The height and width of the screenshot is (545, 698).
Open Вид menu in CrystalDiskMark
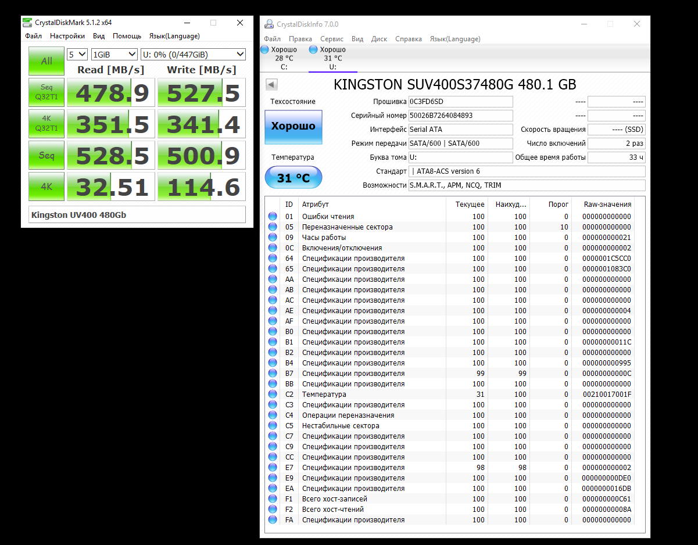(99, 36)
